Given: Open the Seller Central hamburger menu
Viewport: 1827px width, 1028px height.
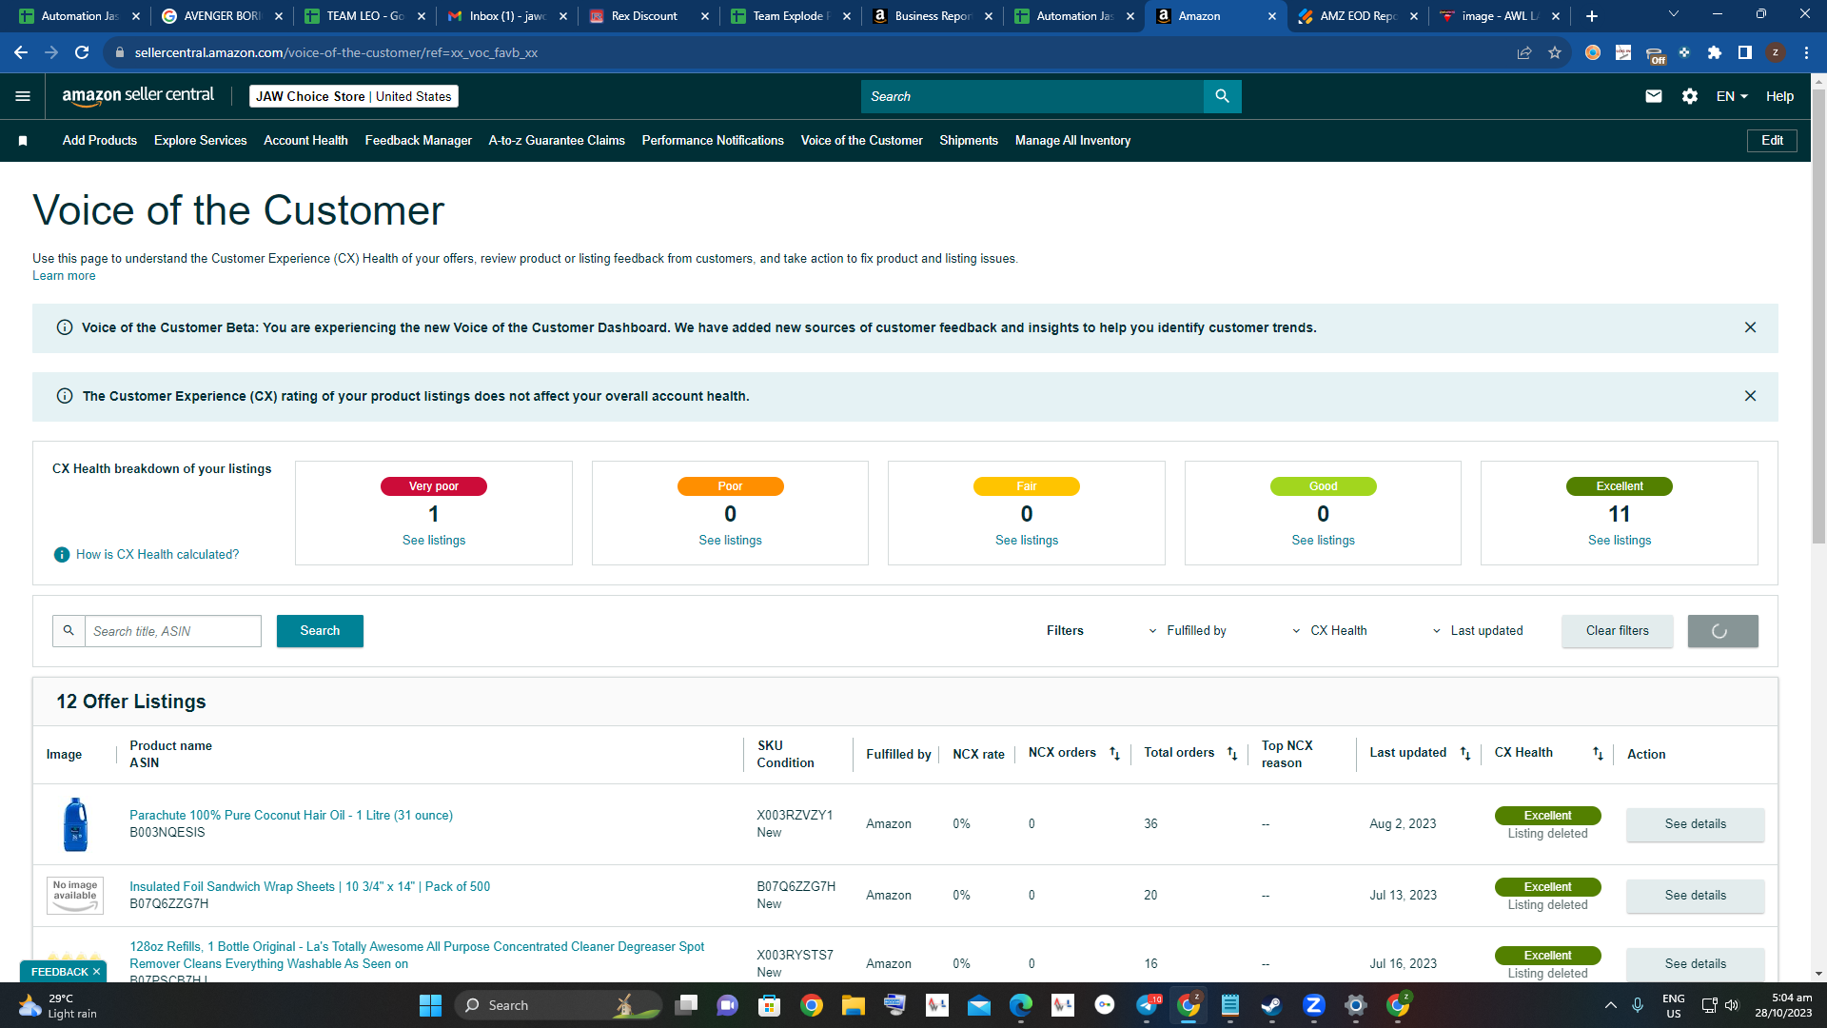Looking at the screenshot, I should [x=23, y=96].
